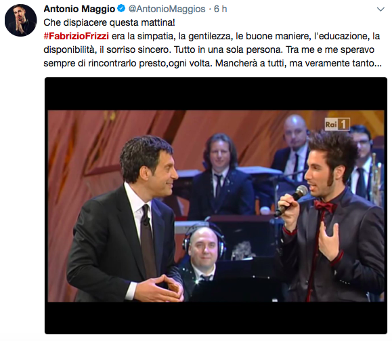This screenshot has height=341, width=392.
Task: Open the tweet via the 6 h timestamp
Action: (x=221, y=9)
